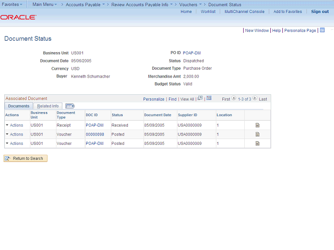This screenshot has width=334, height=250.
Task: Click document icon in Receipt row
Action: [x=257, y=126]
